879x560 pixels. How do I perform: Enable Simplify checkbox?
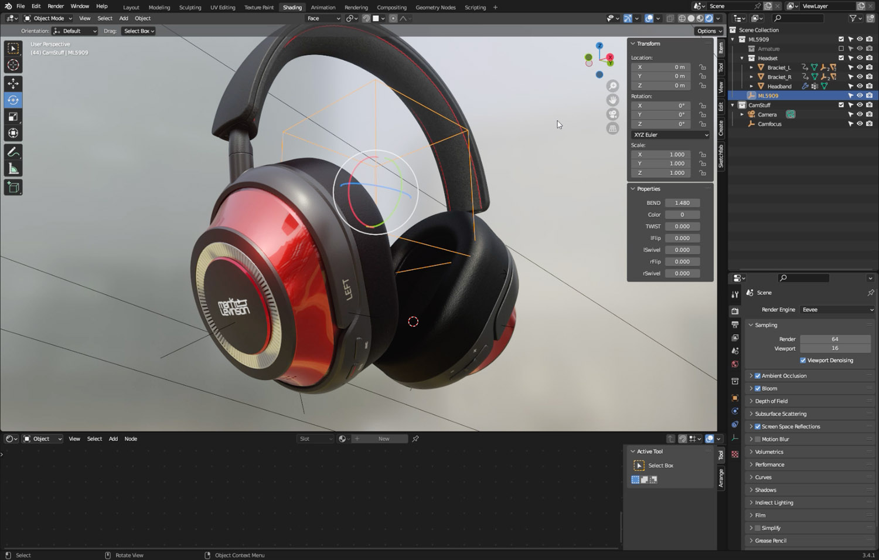point(758,528)
